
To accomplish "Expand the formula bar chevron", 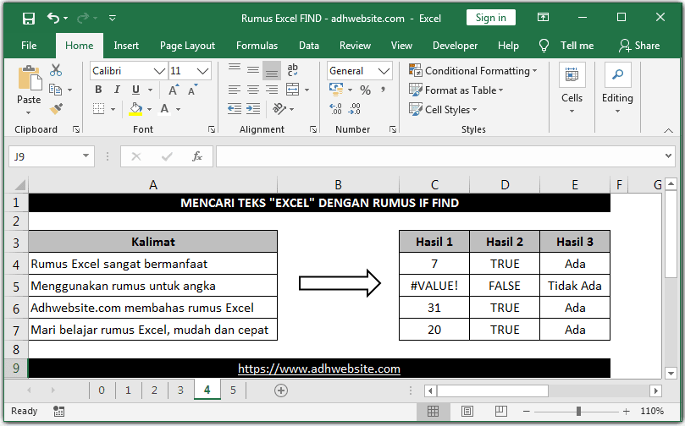I will [x=668, y=156].
